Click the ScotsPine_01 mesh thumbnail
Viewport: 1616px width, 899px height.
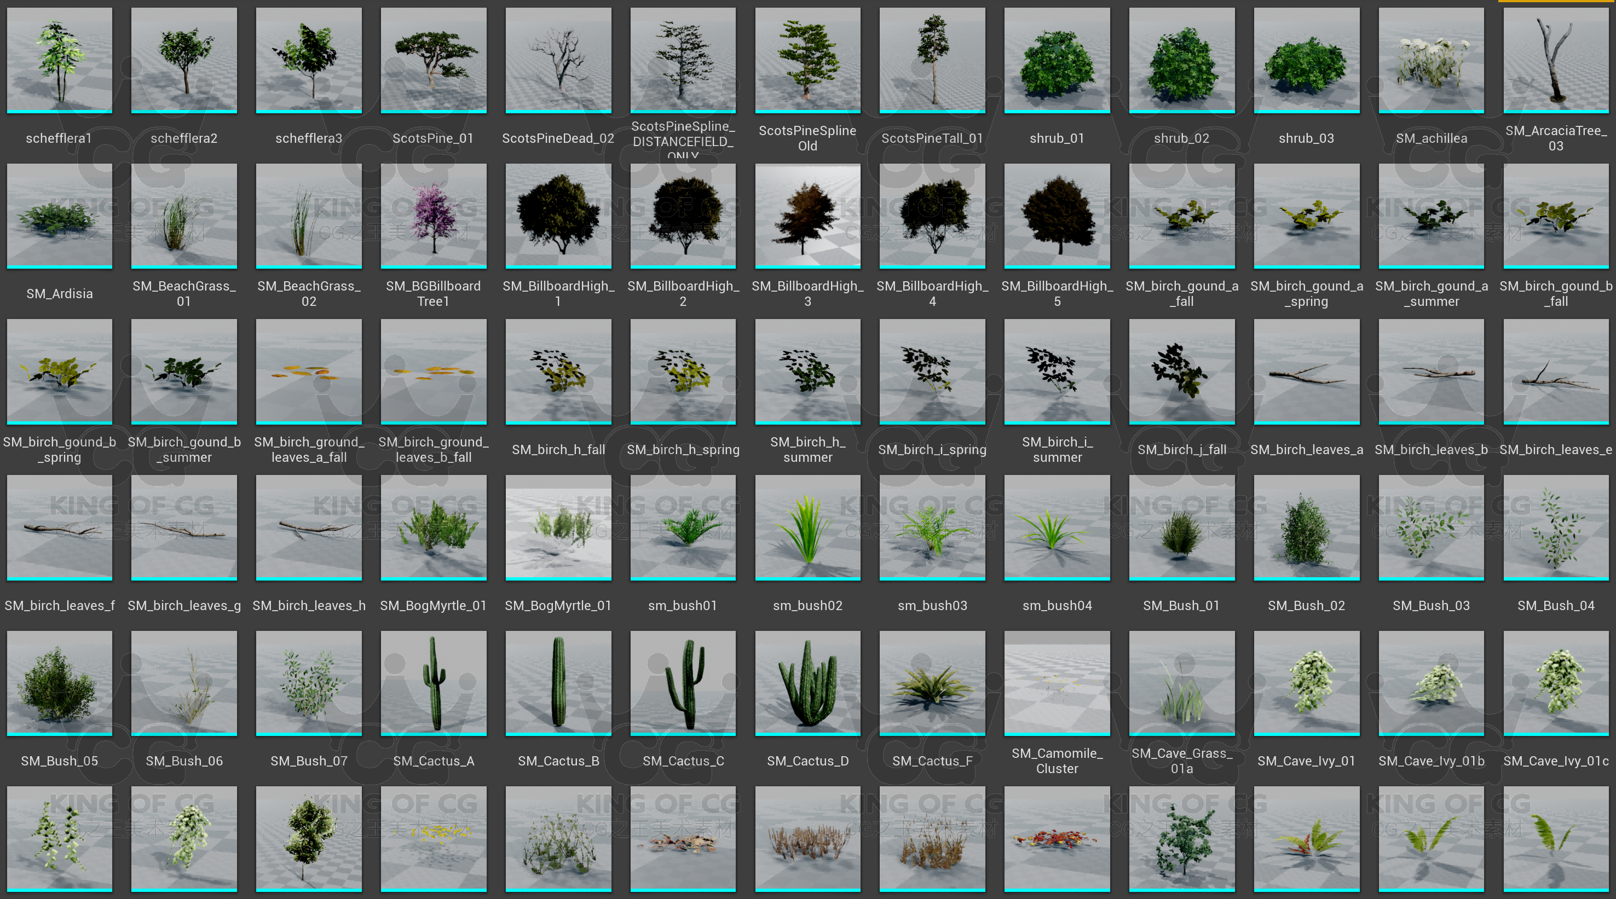[x=433, y=60]
